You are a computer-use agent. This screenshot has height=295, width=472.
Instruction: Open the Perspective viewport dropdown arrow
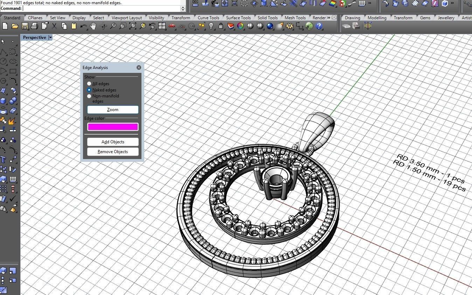click(x=50, y=37)
